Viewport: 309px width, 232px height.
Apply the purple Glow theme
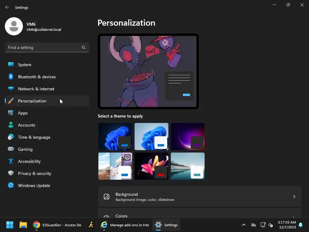coord(188,137)
